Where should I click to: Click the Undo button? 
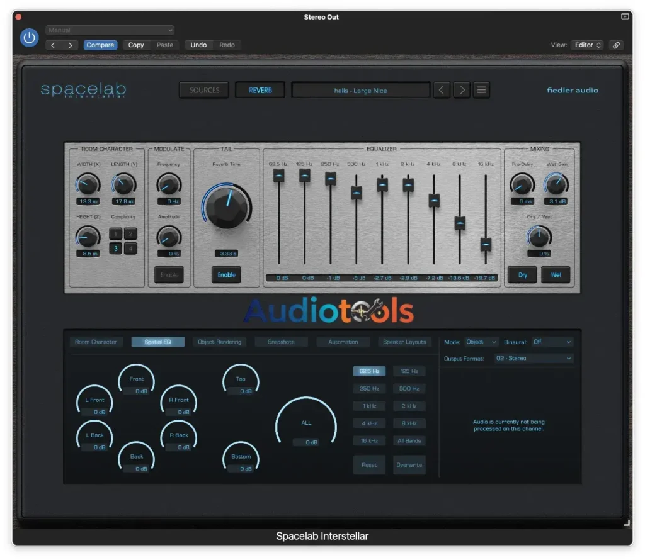pyautogui.click(x=198, y=45)
